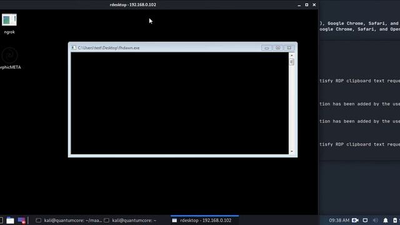This screenshot has height=225, width=400.
Task: Click the screen recorder camera tray icon
Action: (x=355, y=220)
